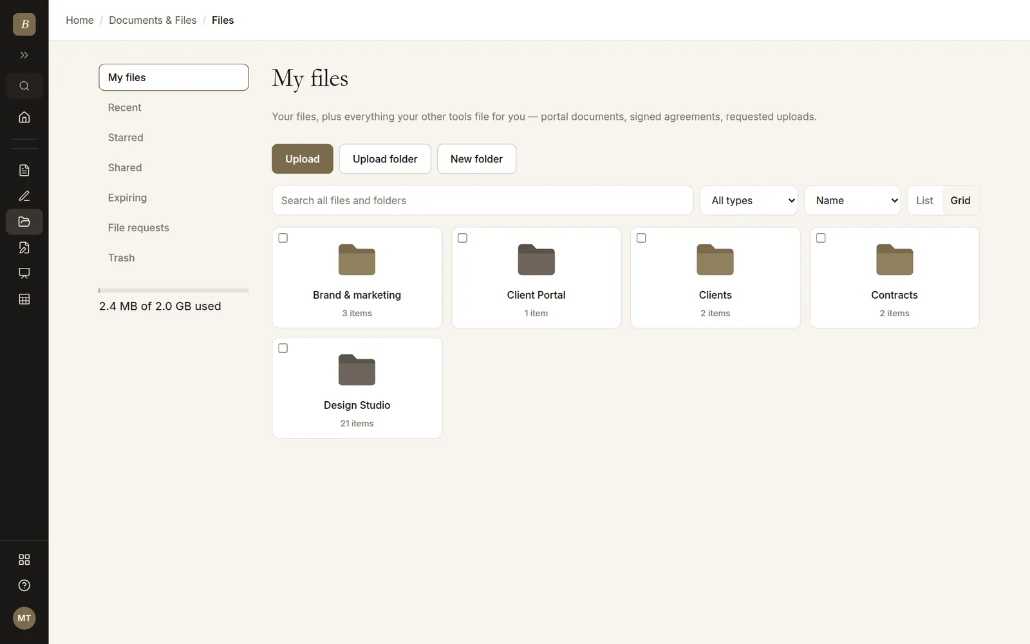Open the document page icon in sidebar
The image size is (1030, 644).
24,170
